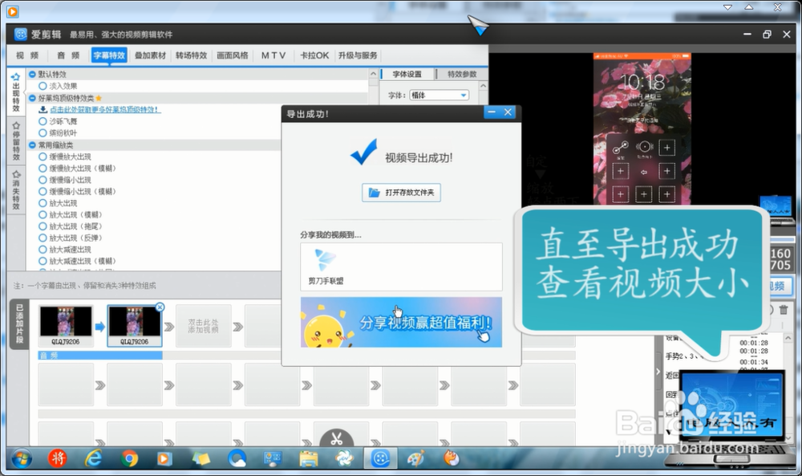Open the Windows Start menu
Image resolution: width=802 pixels, height=476 pixels.
[21, 458]
